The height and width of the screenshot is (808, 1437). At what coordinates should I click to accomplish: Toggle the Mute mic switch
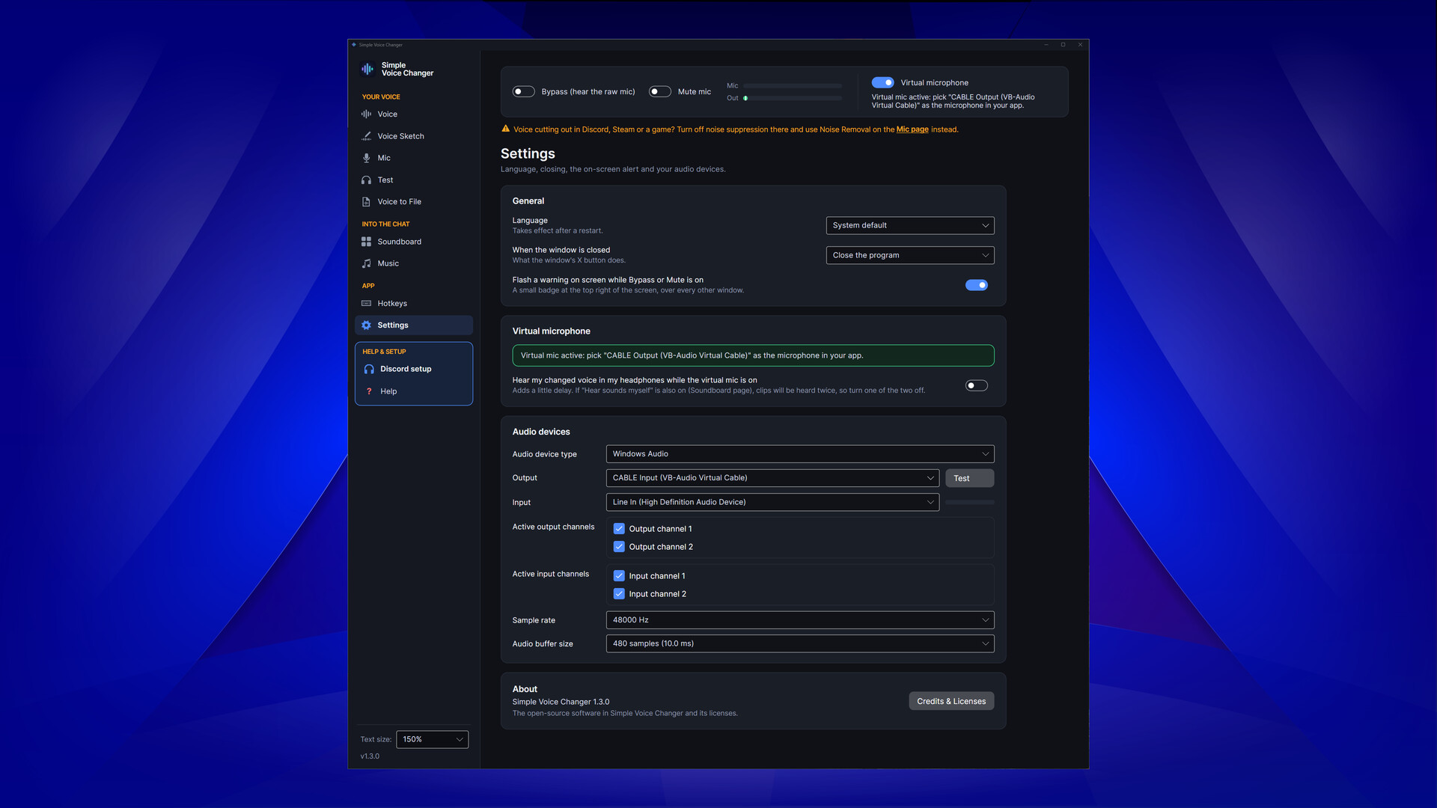[659, 91]
